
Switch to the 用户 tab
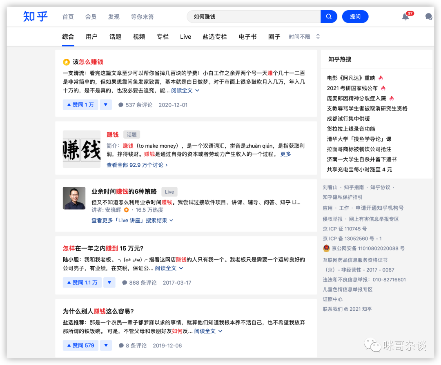pyautogui.click(x=92, y=37)
